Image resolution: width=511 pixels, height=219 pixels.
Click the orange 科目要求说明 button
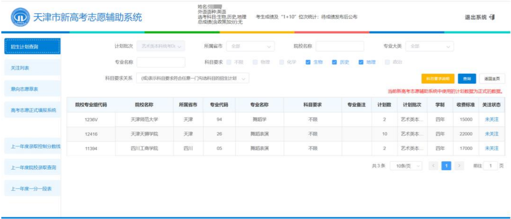[438, 79]
